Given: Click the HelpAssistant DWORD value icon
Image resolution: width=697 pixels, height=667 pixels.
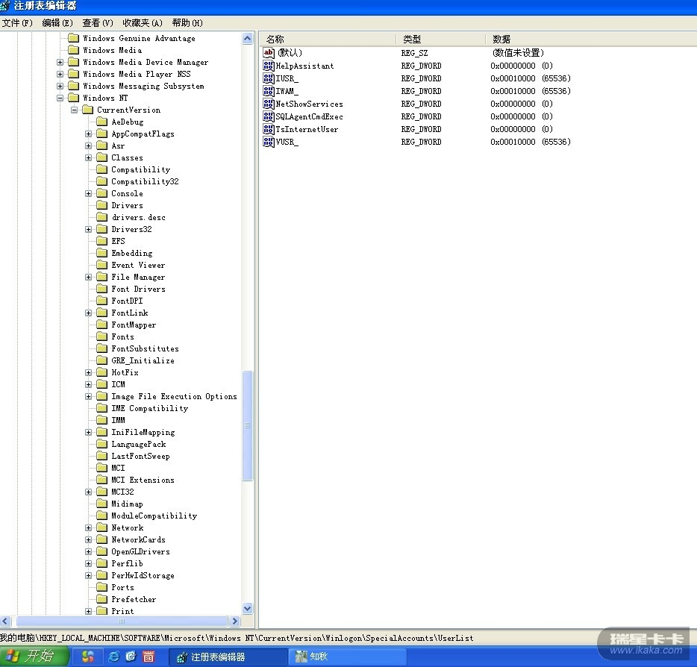Looking at the screenshot, I should [x=269, y=66].
